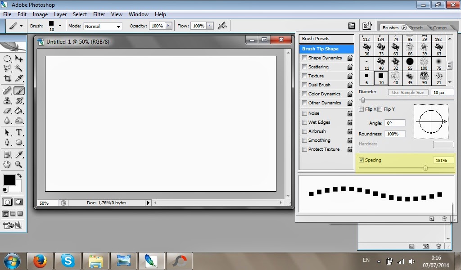This screenshot has width=461, height=270.
Task: Create new brush from palette footer
Action: point(432,219)
